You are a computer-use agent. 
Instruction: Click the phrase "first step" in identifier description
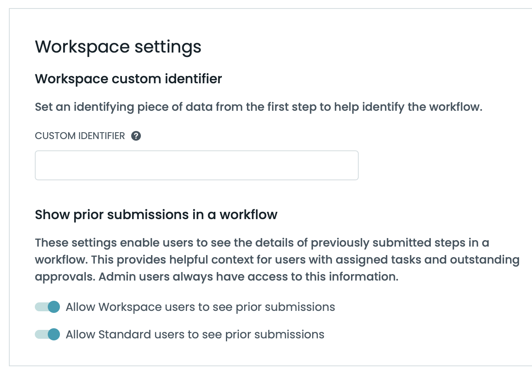tap(292, 107)
